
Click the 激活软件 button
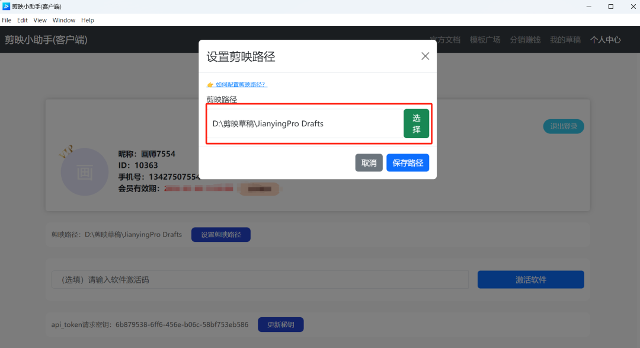[x=530, y=279]
